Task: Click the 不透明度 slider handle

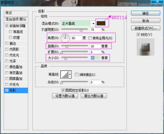Action: [81, 30]
